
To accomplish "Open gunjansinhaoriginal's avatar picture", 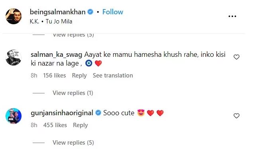I will pyautogui.click(x=14, y=116).
